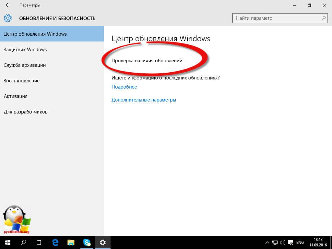This screenshot has width=332, height=249.
Task: Click the 'ОБНОВЛЕНИЕ И БЕЗОПАСНОСТЬ' header title
Action: pyautogui.click(x=57, y=18)
